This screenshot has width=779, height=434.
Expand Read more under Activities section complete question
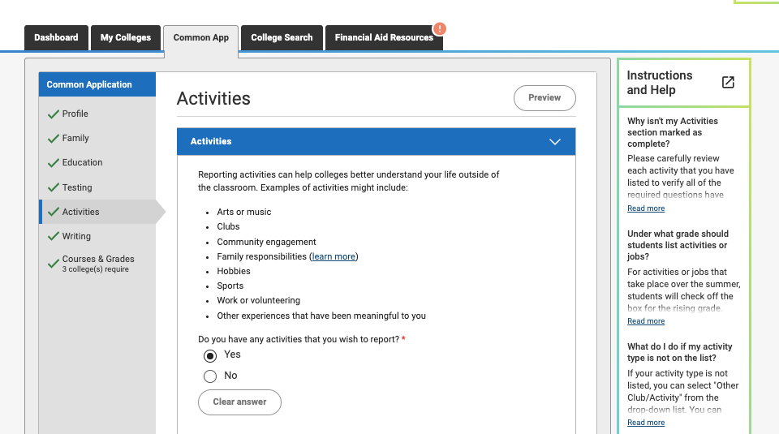[x=646, y=208]
